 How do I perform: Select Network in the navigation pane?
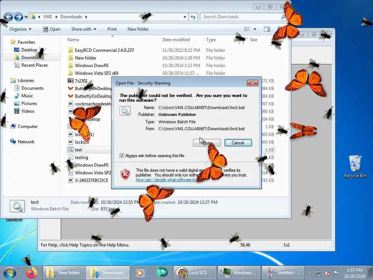coord(26,142)
